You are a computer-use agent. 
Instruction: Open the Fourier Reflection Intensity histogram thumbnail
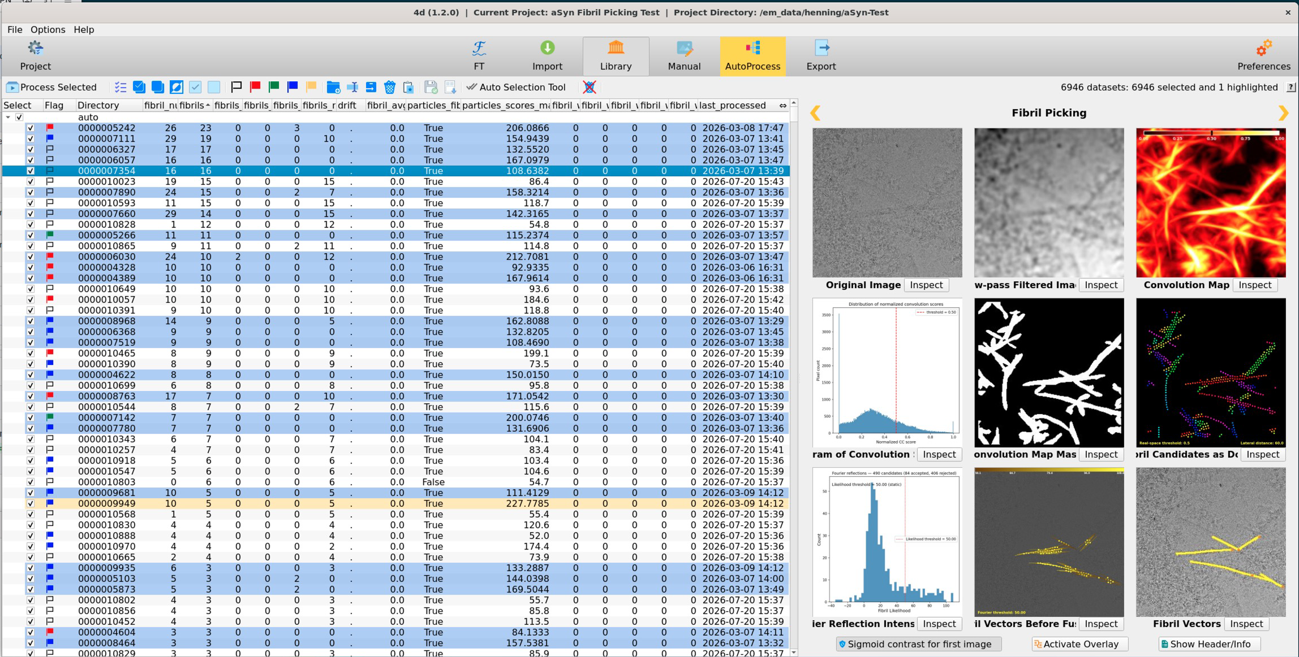click(887, 542)
